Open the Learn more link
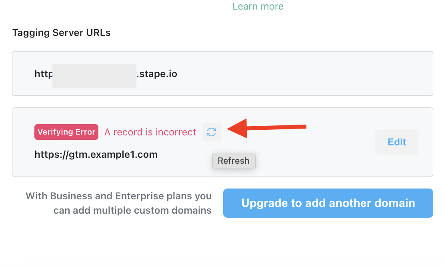 coord(258,6)
